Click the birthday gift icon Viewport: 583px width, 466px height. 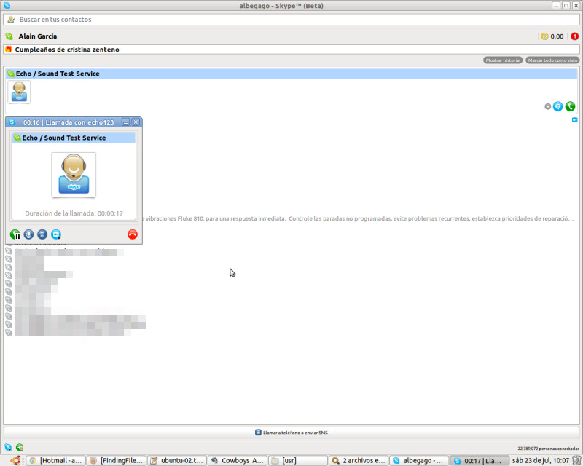[x=9, y=49]
